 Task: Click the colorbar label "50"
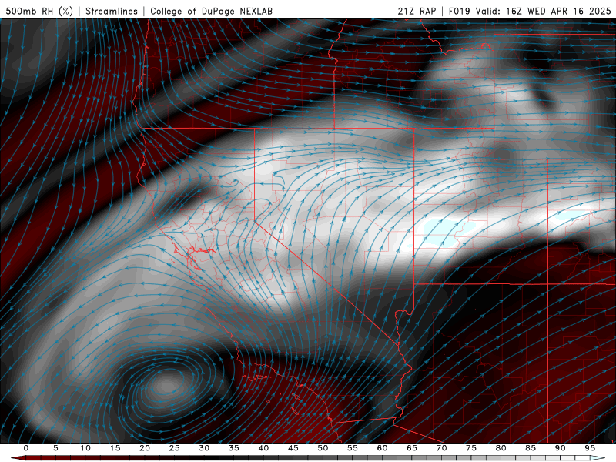323,448
